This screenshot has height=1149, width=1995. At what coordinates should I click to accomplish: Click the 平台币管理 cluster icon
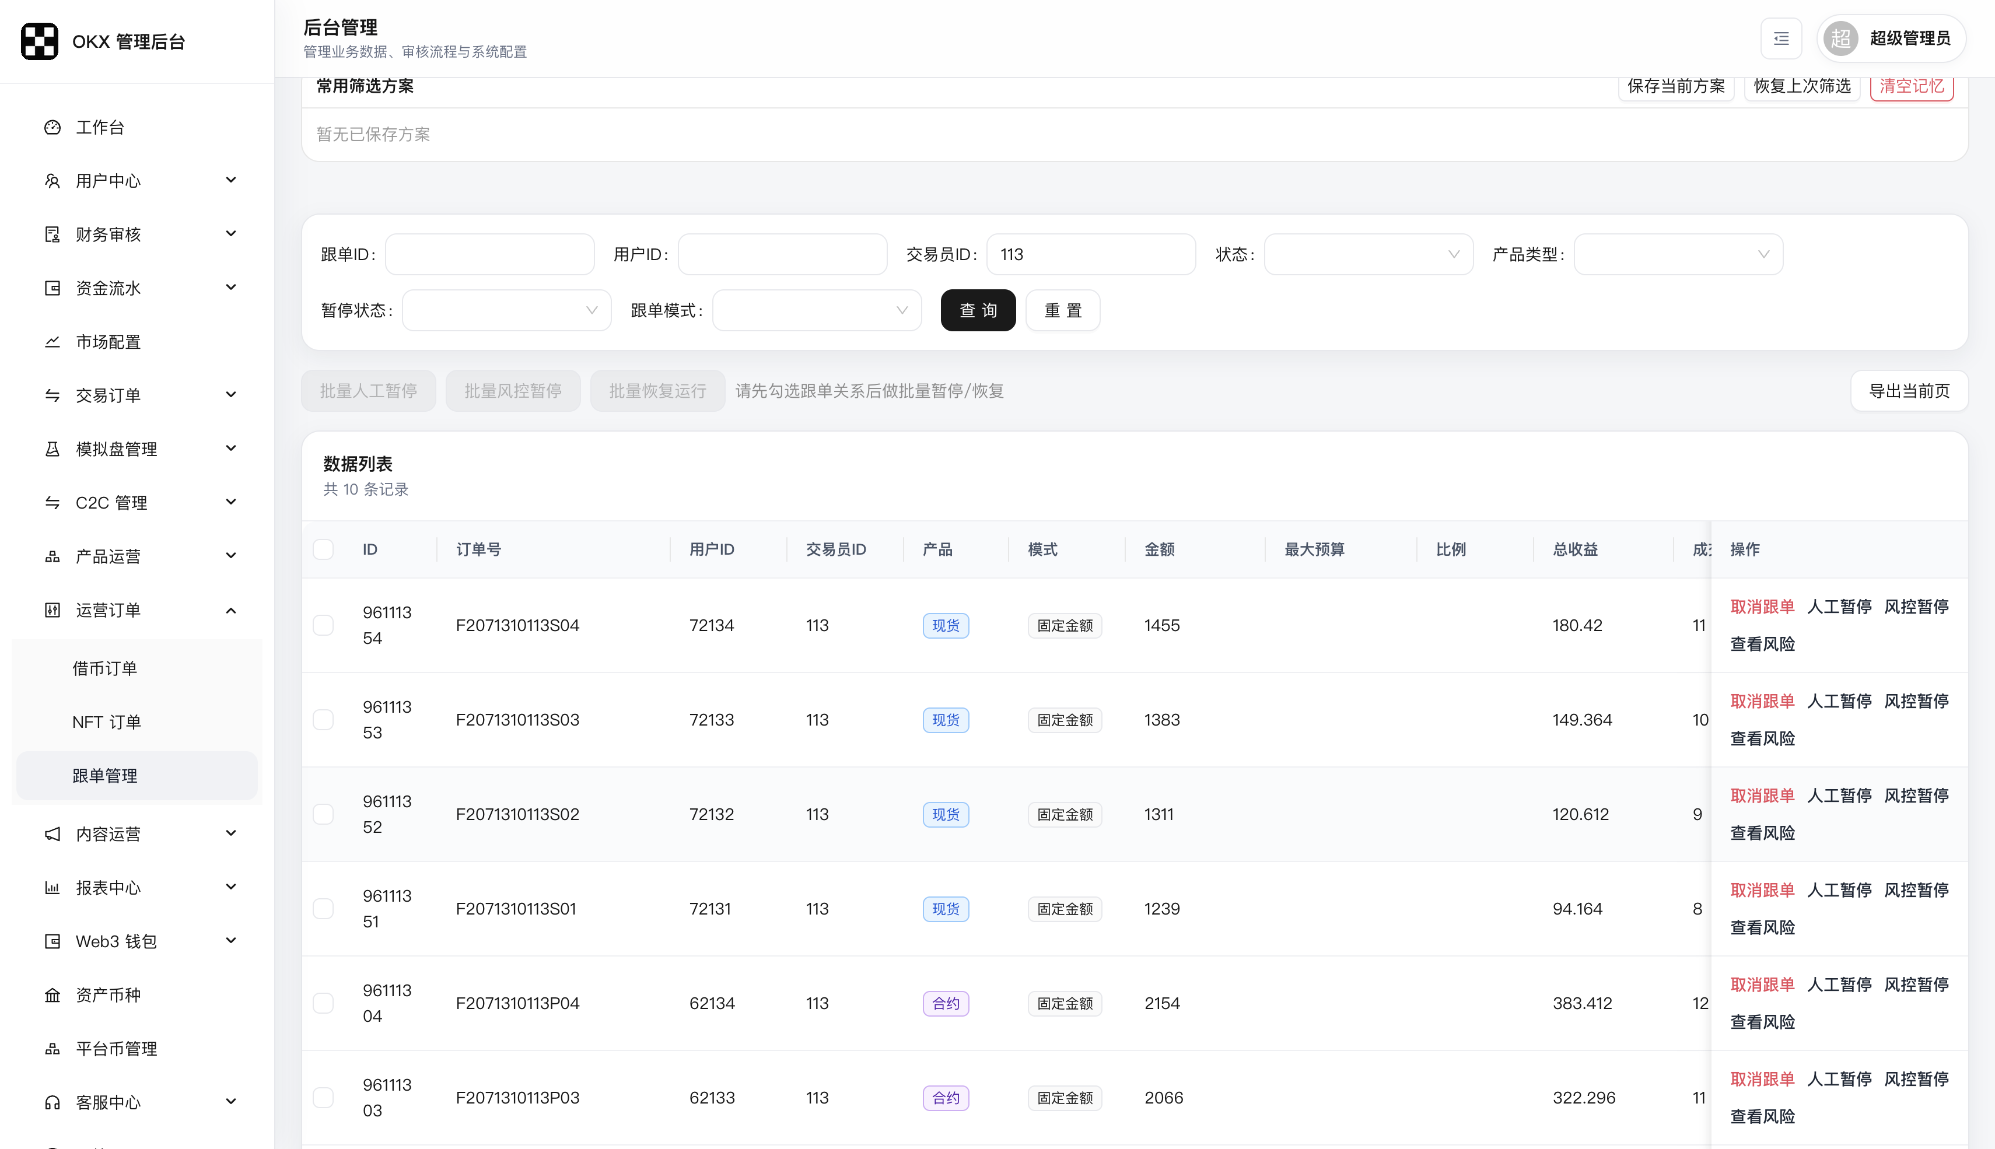[x=52, y=1049]
